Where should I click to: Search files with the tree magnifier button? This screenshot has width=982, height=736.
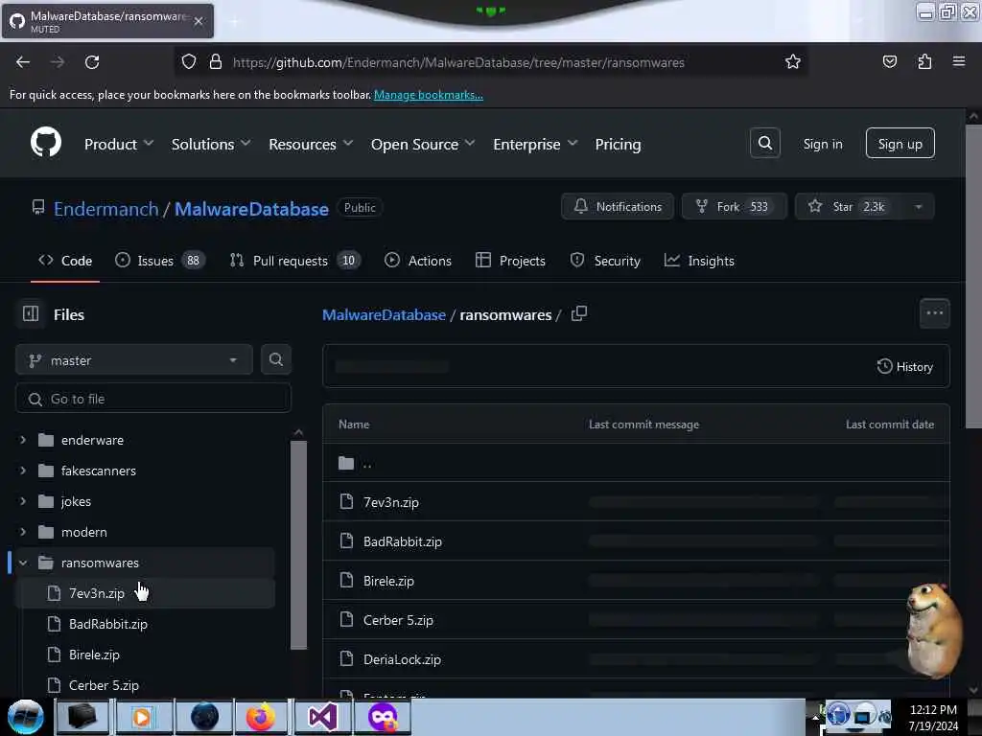[x=275, y=359]
